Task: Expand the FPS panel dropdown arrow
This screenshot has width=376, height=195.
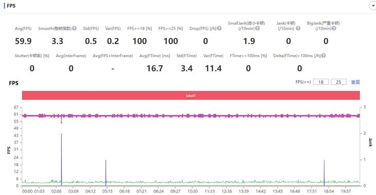Action: tap(372, 6)
